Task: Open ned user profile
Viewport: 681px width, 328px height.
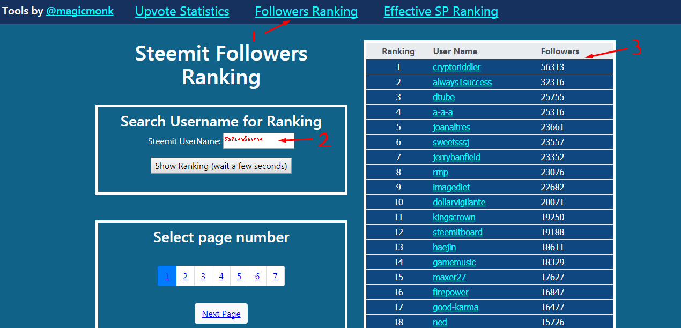Action: click(x=440, y=322)
